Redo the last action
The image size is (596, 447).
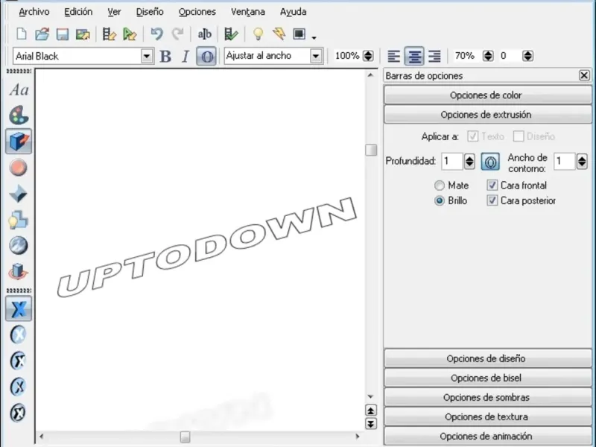point(177,34)
